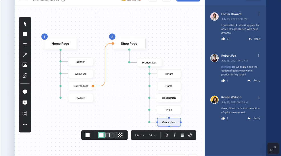Select the Picture node
The height and width of the screenshot is (156, 281).
(x=169, y=74)
